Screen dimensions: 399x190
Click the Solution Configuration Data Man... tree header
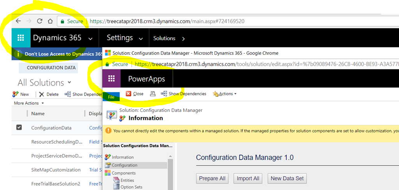tap(138, 146)
